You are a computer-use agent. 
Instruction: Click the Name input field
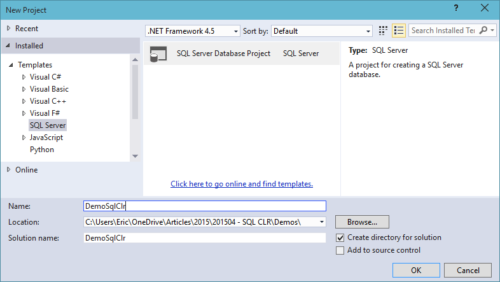click(x=205, y=206)
